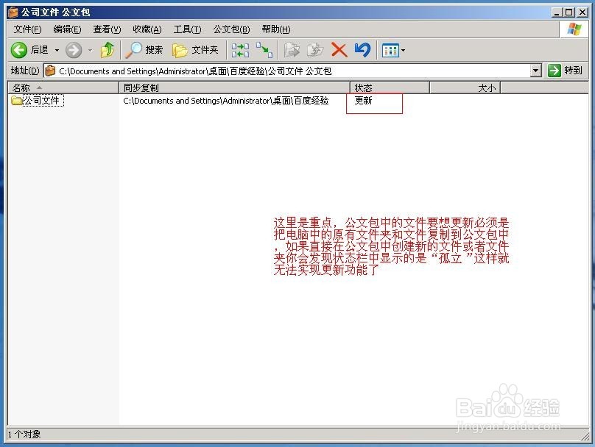This screenshot has width=595, height=447.
Task: Click the Views icon button
Action: click(390, 50)
